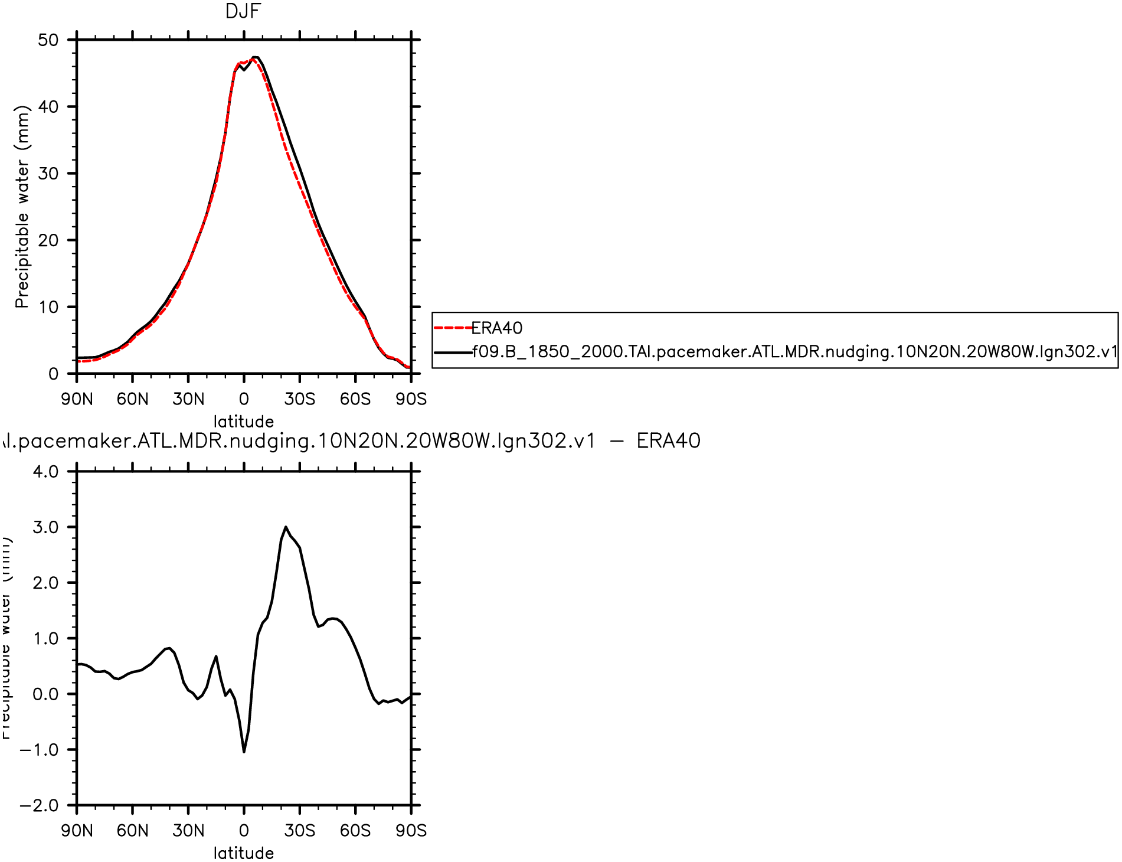Click the 30N tick label under bottom plot

(x=188, y=831)
